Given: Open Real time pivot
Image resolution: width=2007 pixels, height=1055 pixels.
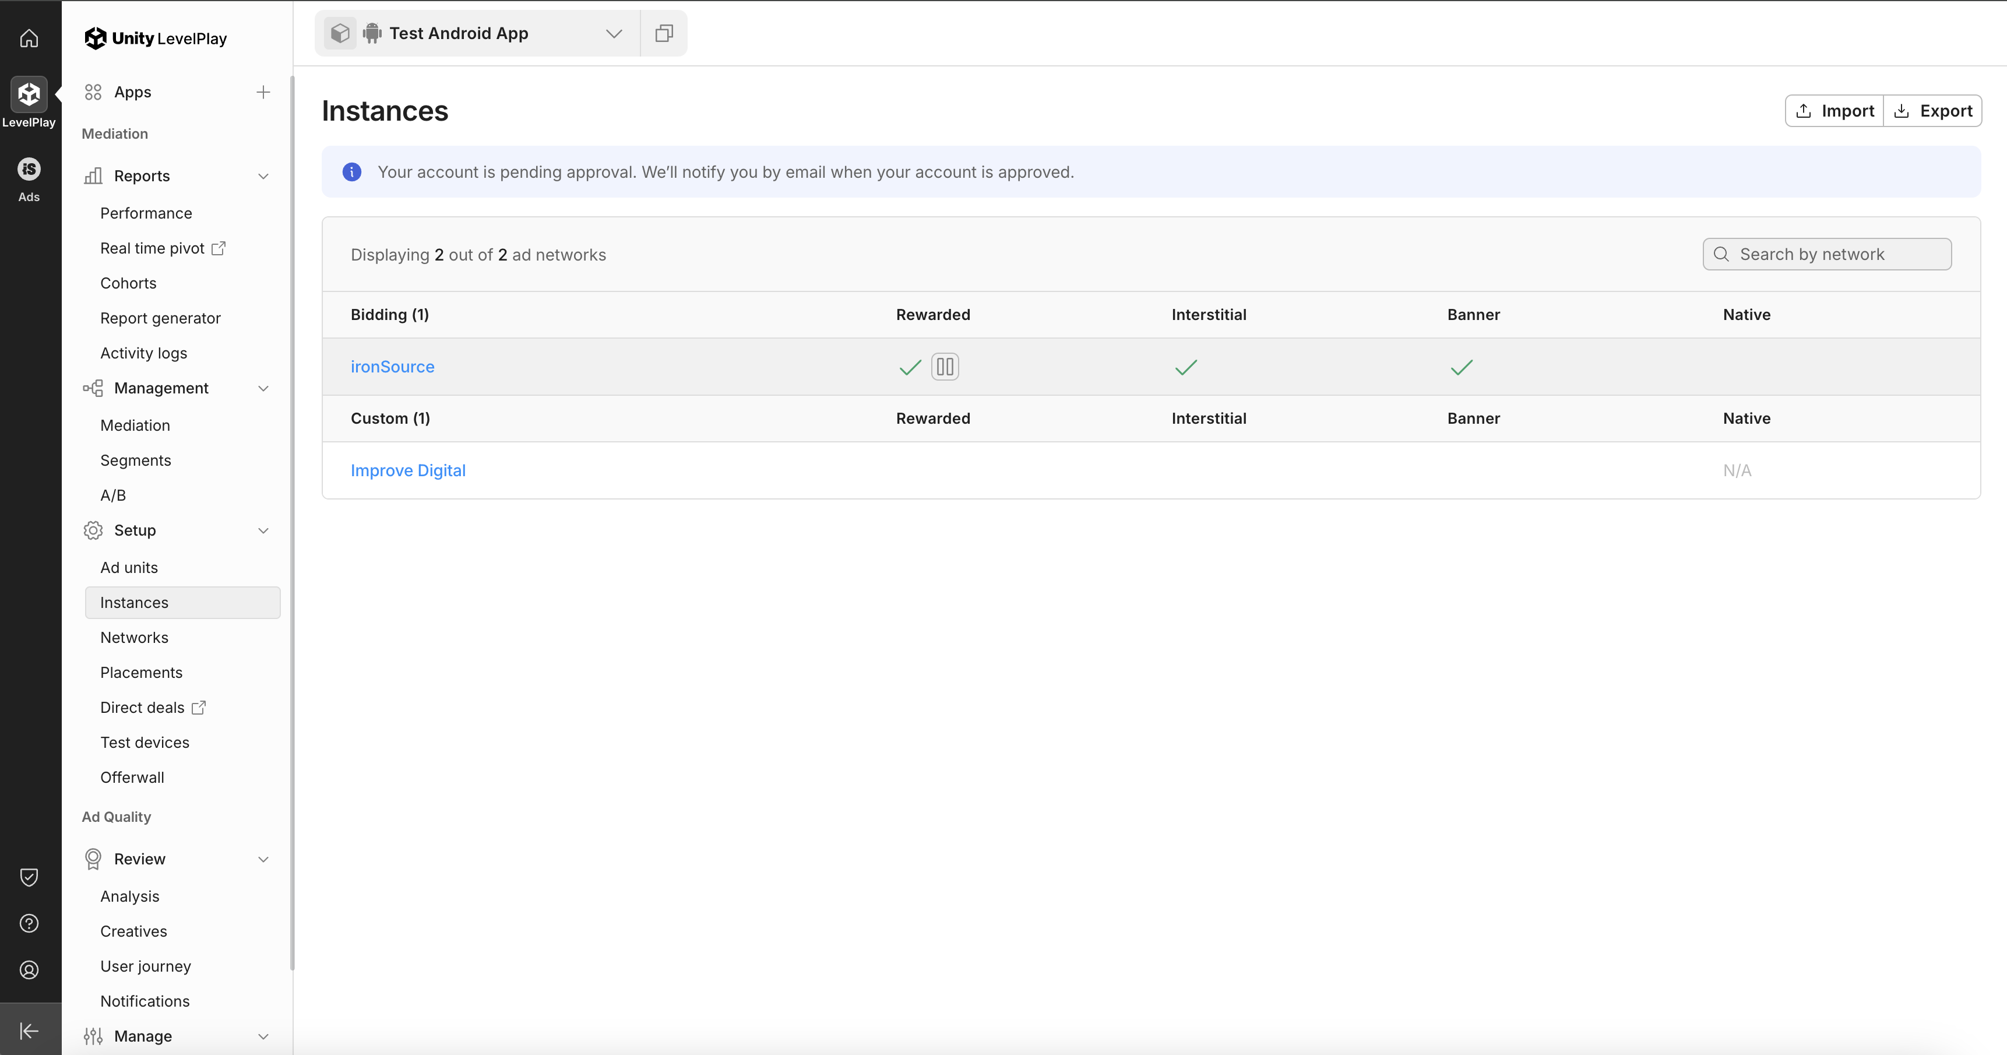Looking at the screenshot, I should pyautogui.click(x=152, y=248).
